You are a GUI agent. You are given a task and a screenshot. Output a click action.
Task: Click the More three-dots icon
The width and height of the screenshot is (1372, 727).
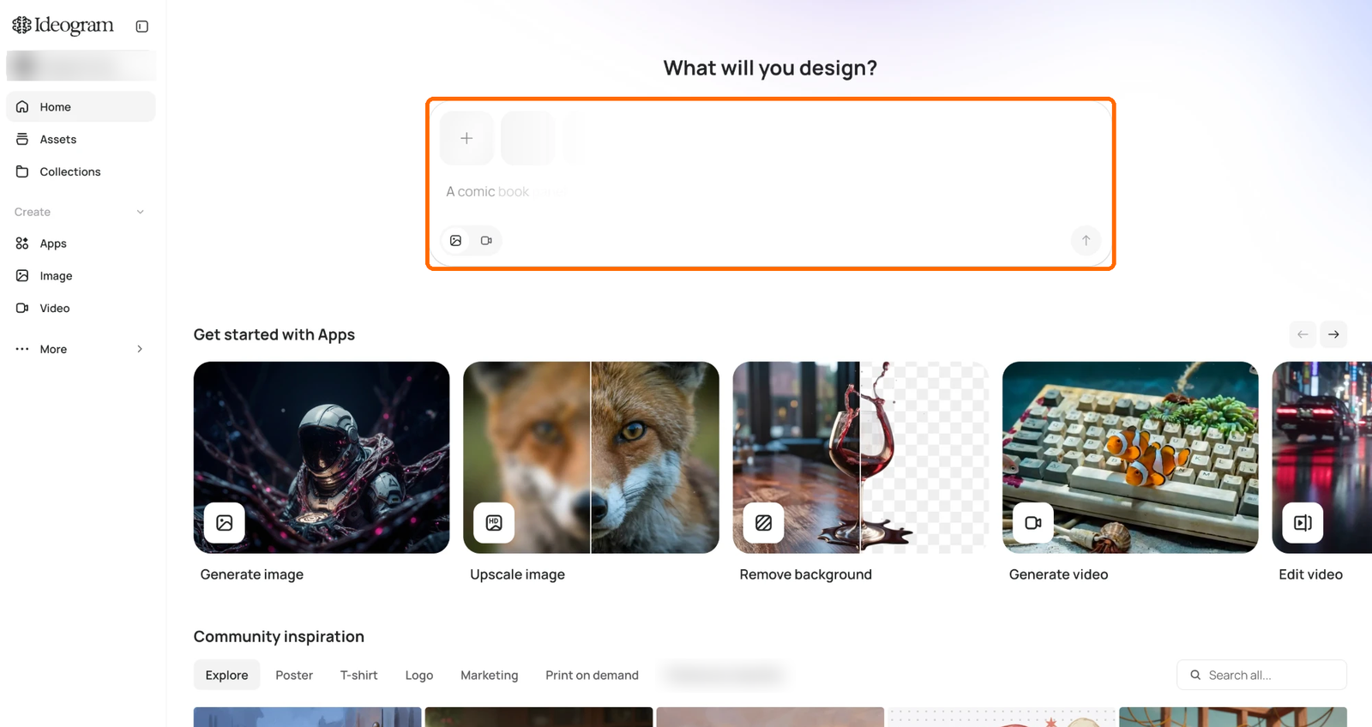click(x=22, y=349)
